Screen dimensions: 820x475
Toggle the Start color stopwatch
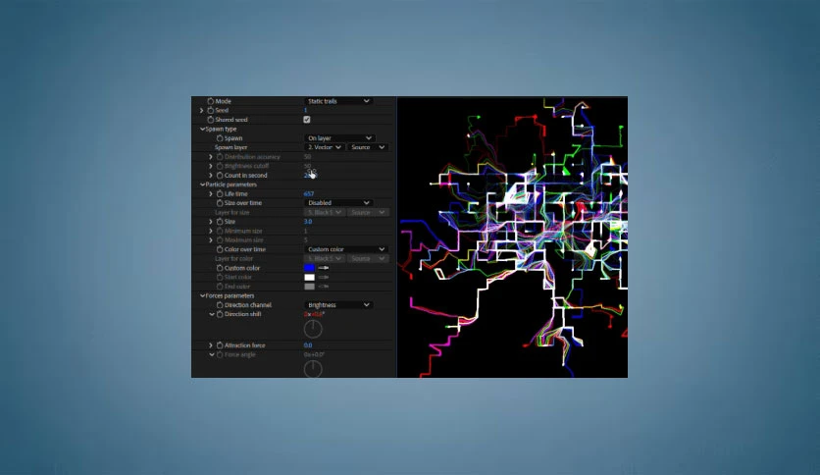(220, 277)
